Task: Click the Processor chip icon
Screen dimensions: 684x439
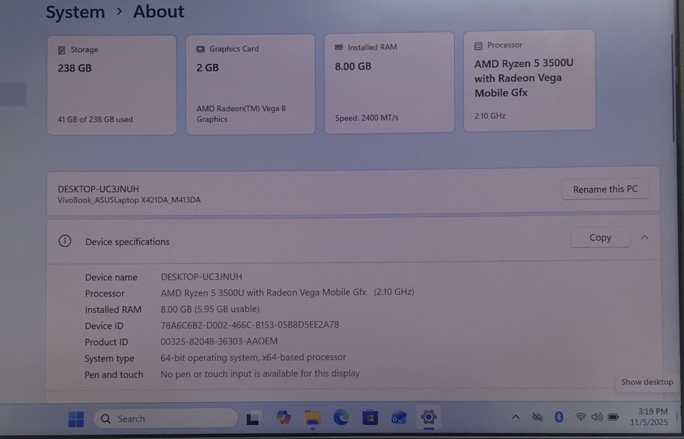Action: 478,46
